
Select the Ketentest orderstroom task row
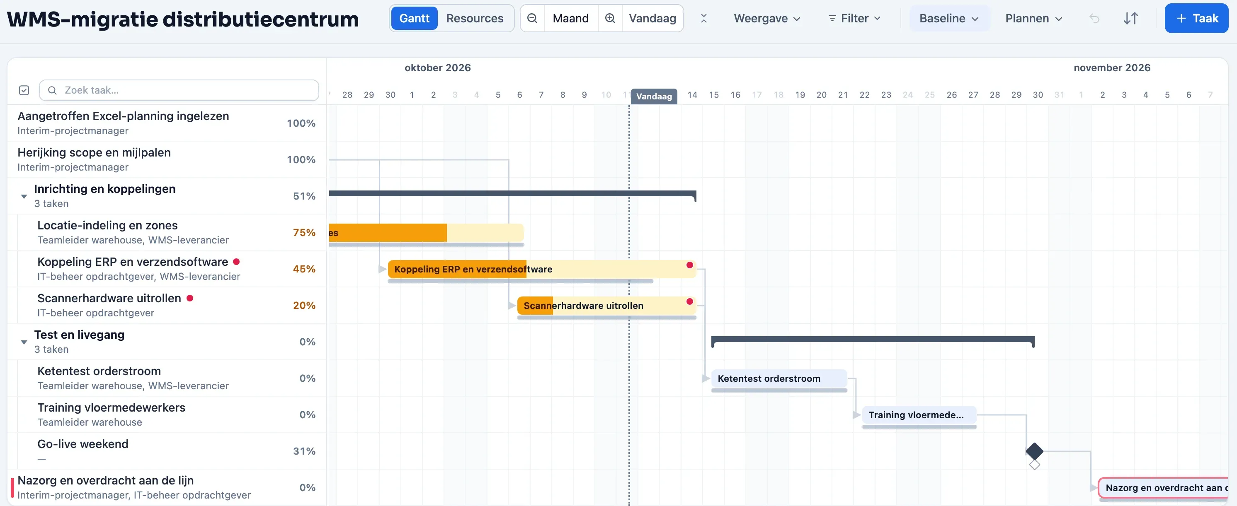167,378
